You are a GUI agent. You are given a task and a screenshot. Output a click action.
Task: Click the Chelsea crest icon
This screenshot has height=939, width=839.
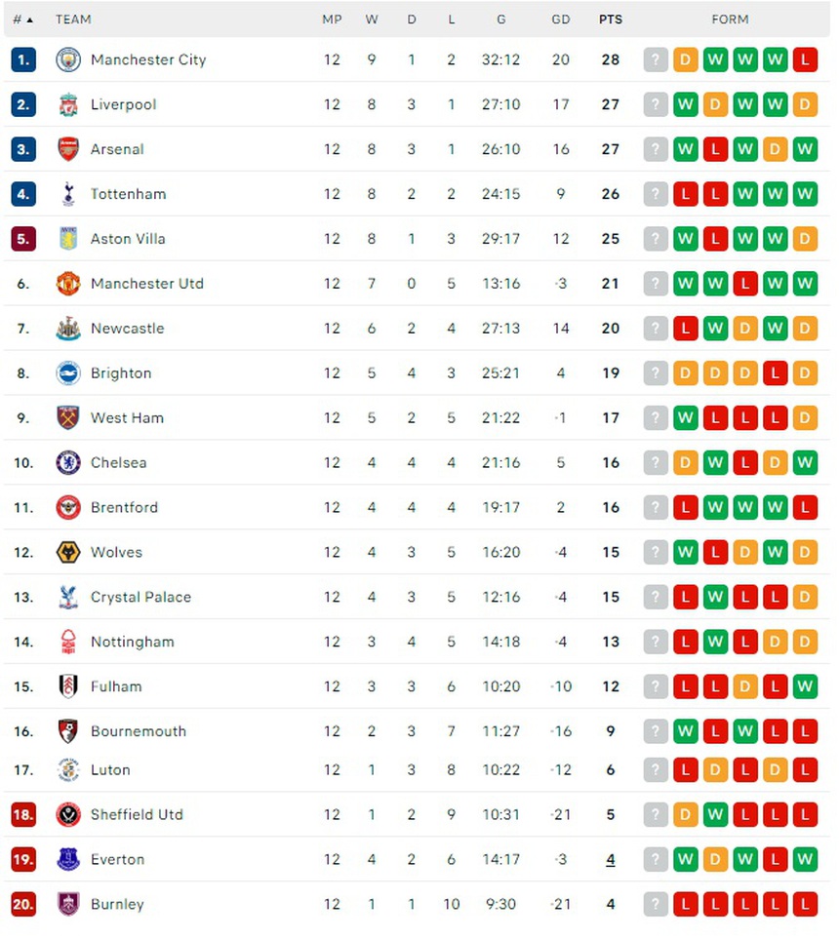tap(67, 463)
